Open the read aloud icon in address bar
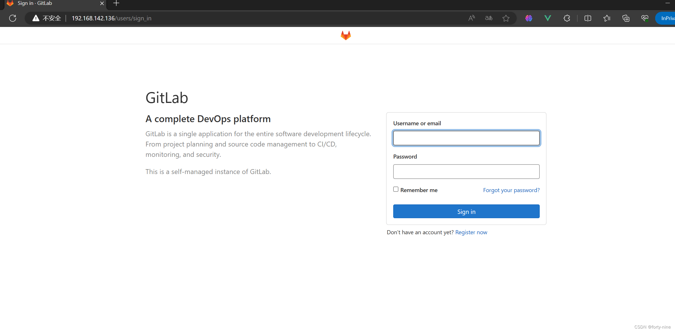 471,18
